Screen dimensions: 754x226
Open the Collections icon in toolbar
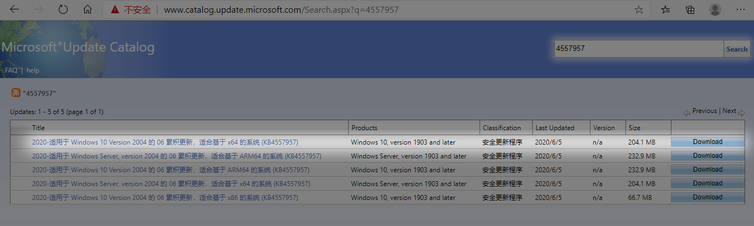(690, 9)
